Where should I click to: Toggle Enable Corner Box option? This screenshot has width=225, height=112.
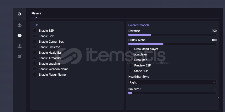pyautogui.click(x=35, y=42)
